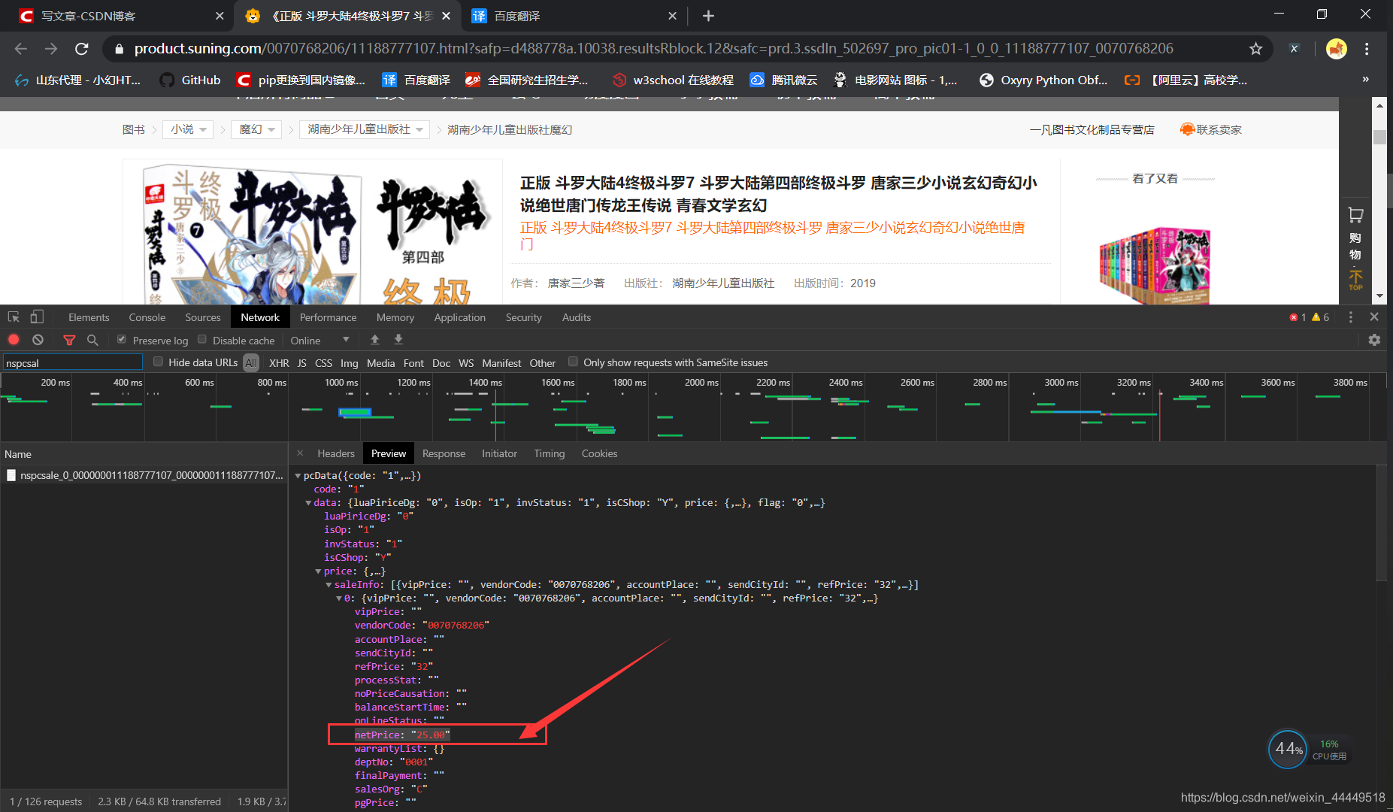Viewport: 1393px width, 812px height.
Task: Filter requests by Doc
Action: 441,362
